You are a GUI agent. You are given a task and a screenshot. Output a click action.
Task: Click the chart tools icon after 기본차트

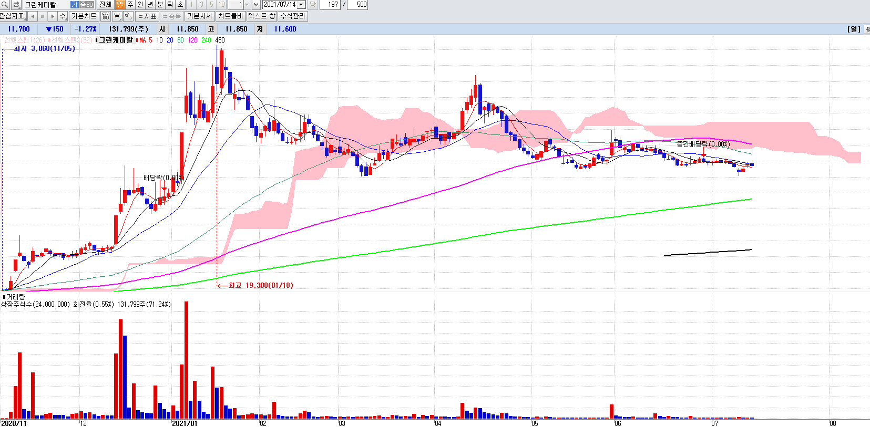pyautogui.click(x=106, y=16)
